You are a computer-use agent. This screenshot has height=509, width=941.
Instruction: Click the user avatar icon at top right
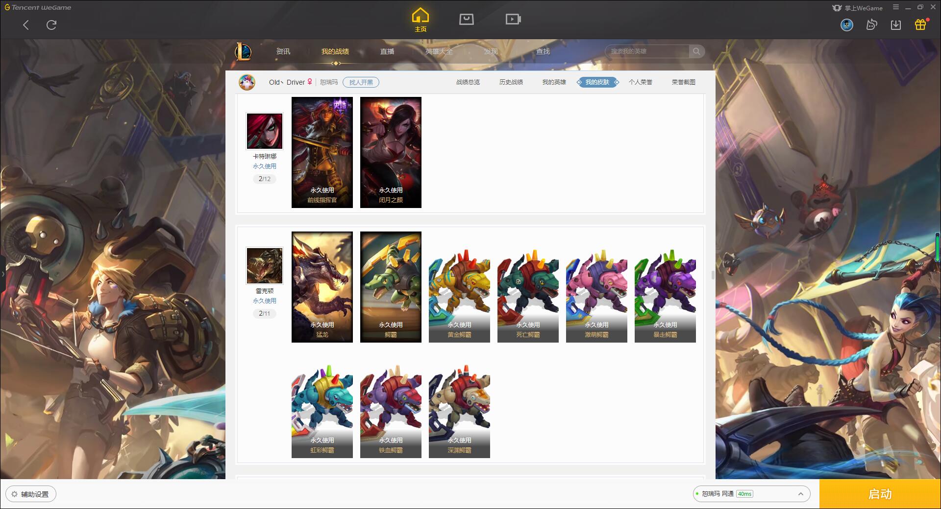coord(847,24)
